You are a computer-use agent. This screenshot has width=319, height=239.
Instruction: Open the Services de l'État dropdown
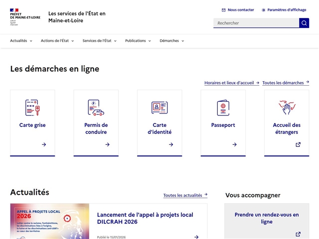pos(100,41)
